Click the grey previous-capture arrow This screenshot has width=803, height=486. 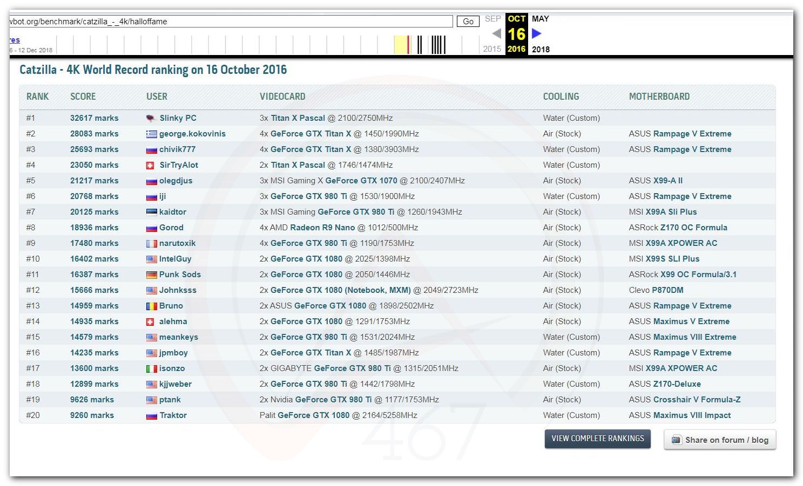point(497,33)
